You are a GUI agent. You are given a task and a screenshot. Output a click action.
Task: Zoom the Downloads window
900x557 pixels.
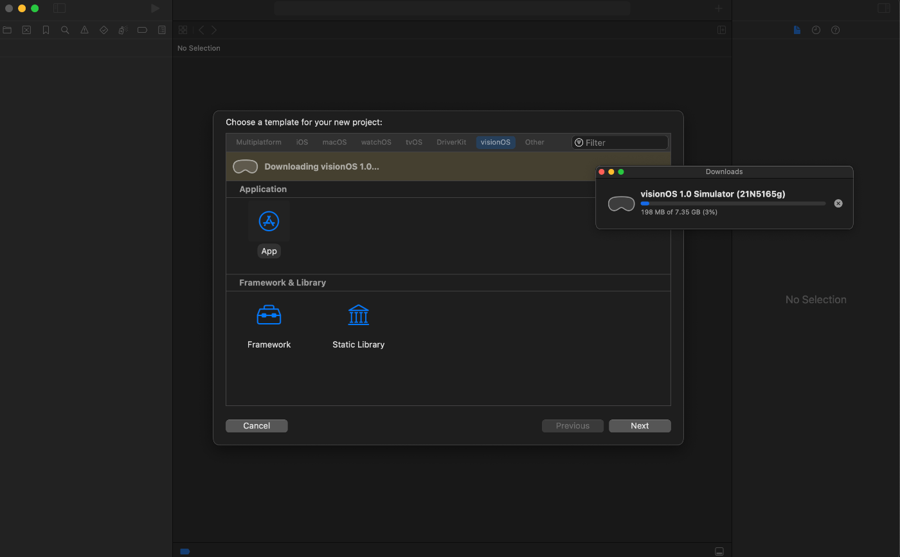[x=621, y=172]
